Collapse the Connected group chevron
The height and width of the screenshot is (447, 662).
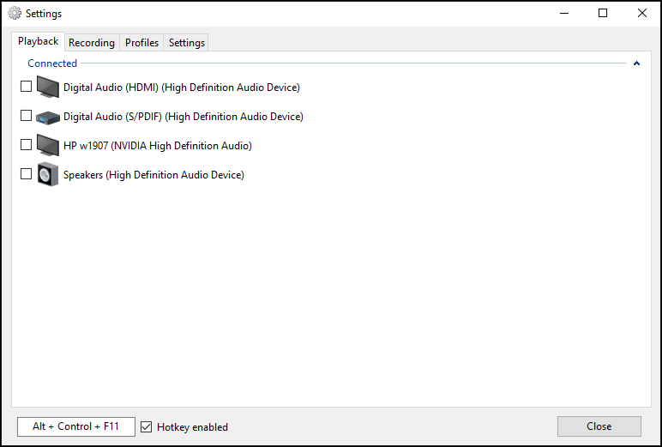(x=636, y=63)
